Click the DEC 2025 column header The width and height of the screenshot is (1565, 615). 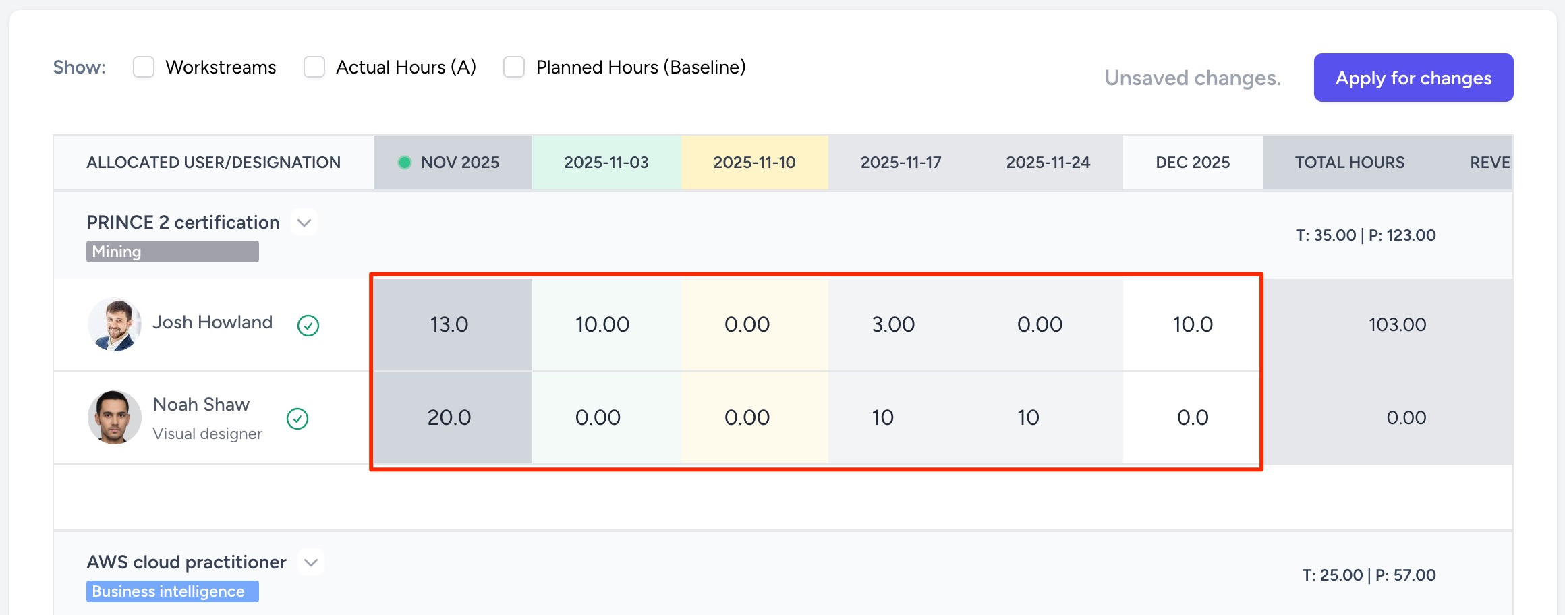(x=1192, y=163)
